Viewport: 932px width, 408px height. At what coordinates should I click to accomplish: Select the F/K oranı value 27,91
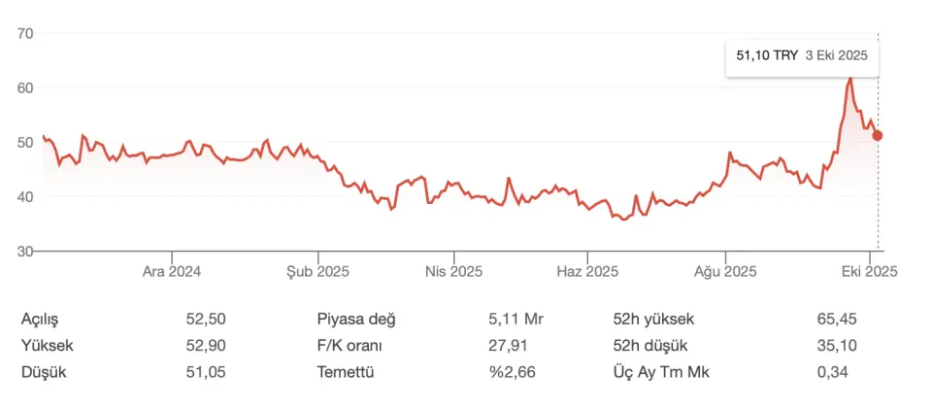508,345
